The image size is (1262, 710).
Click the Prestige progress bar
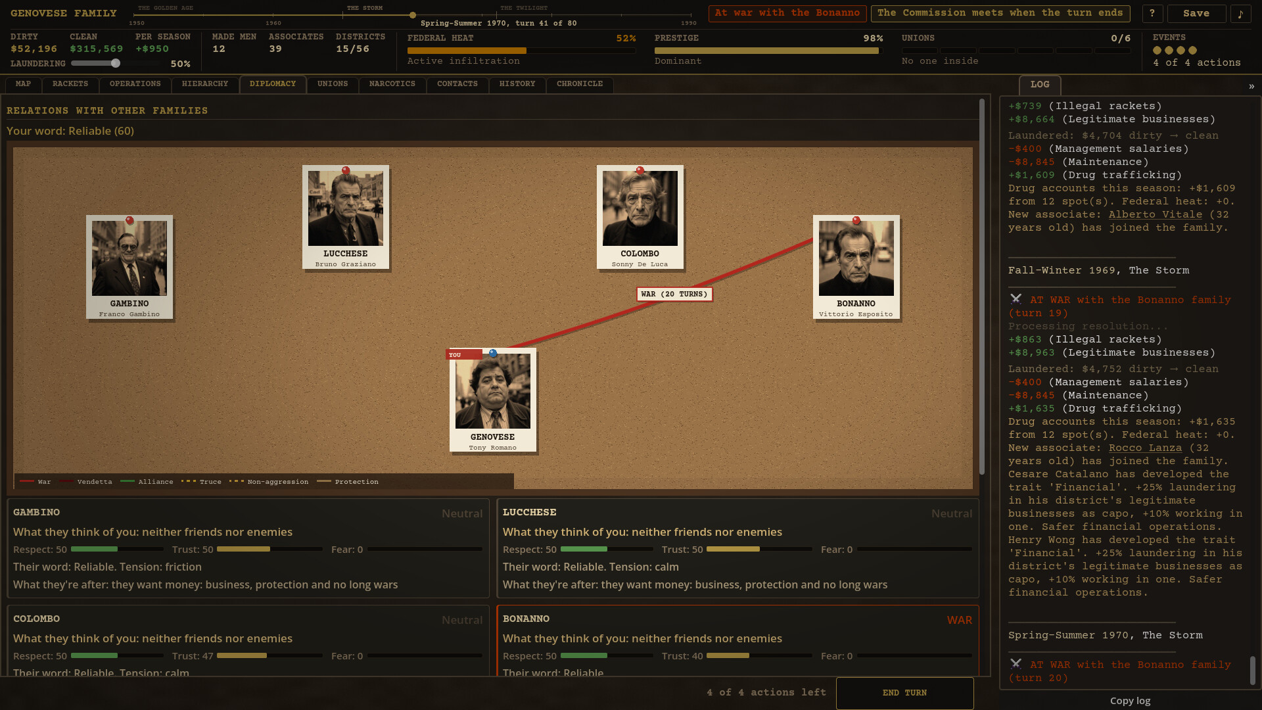point(769,51)
